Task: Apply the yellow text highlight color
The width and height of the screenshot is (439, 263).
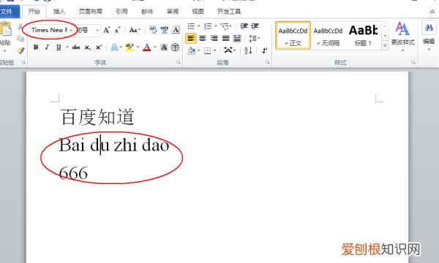Action: (x=130, y=47)
